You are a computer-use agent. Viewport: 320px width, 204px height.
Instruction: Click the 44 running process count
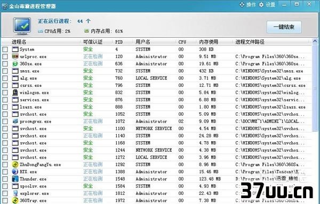[80, 21]
